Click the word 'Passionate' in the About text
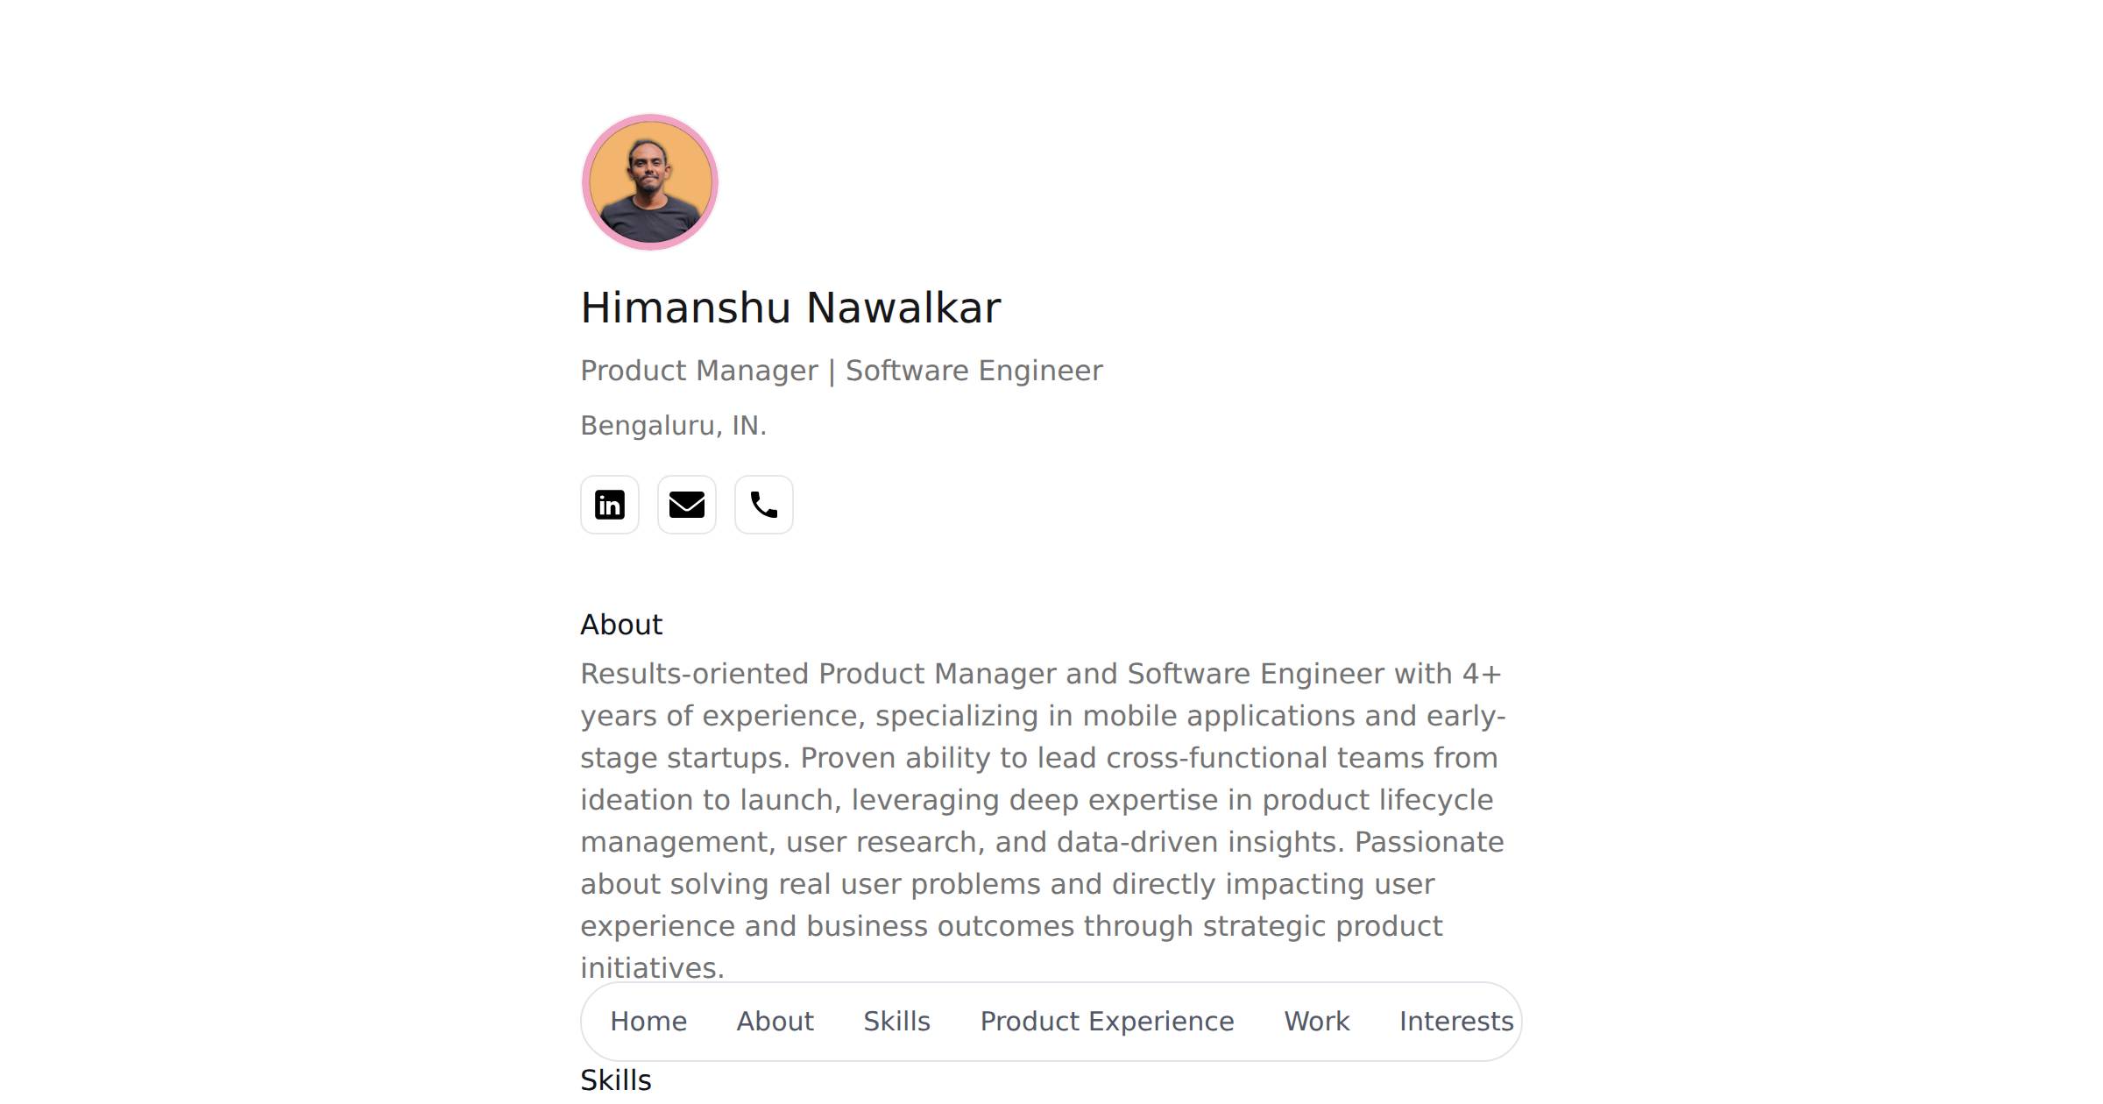Screen dimensions: 2103x1104 [x=1428, y=842]
